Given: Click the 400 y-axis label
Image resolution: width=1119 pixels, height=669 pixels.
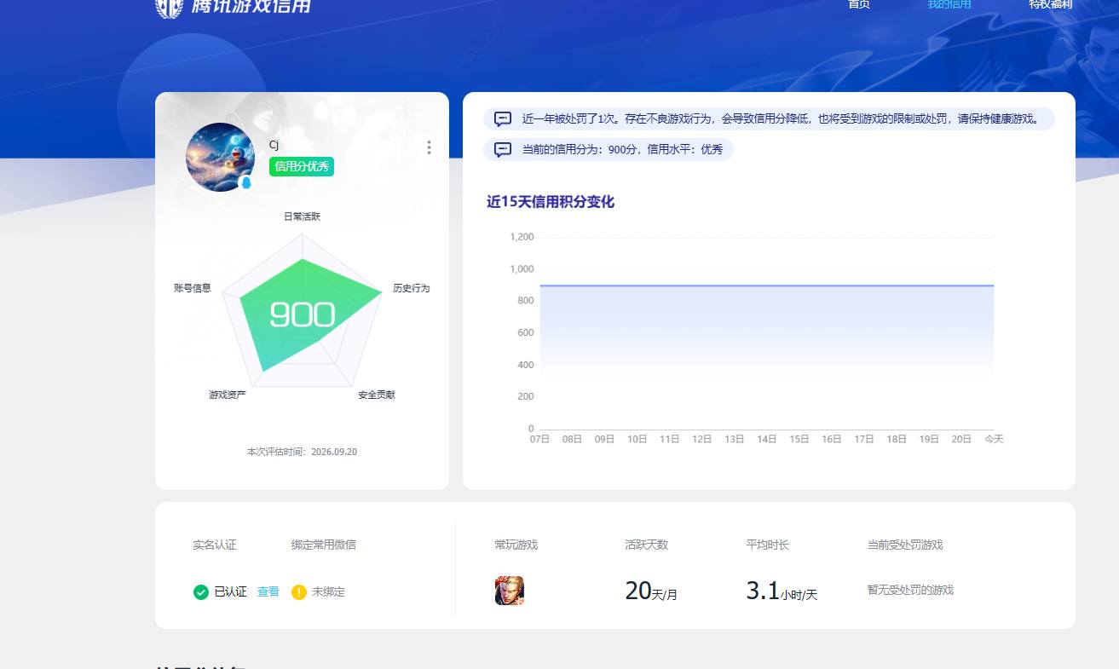Looking at the screenshot, I should click(x=525, y=365).
